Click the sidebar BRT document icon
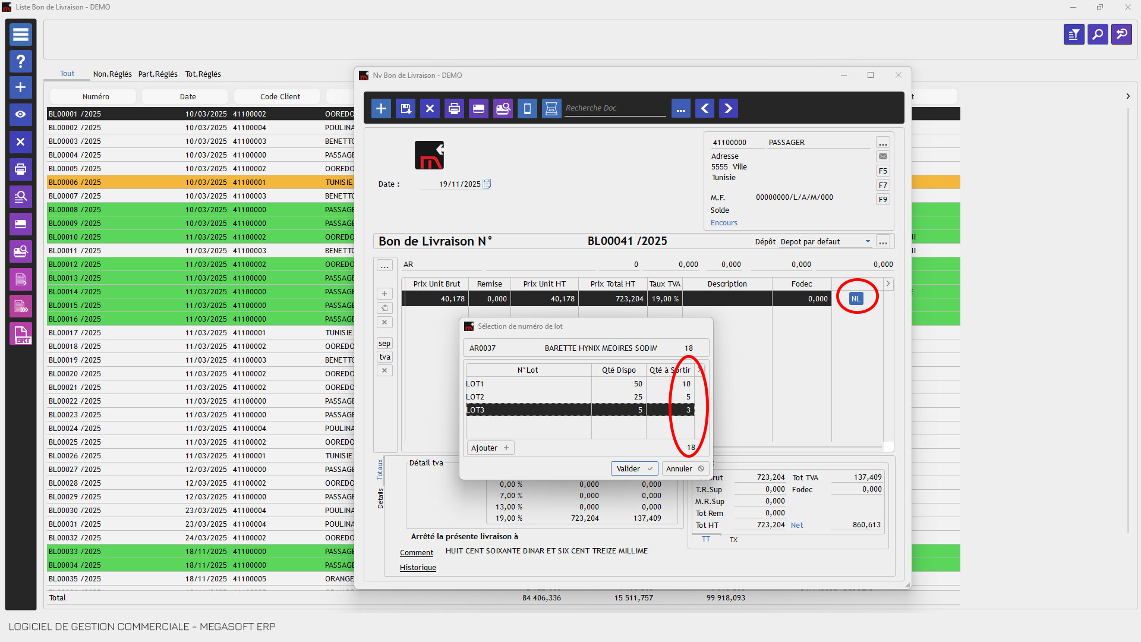 pyautogui.click(x=20, y=334)
